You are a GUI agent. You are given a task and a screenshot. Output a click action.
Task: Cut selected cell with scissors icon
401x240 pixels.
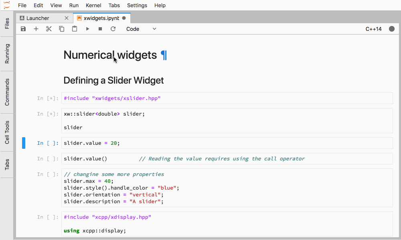[49, 29]
